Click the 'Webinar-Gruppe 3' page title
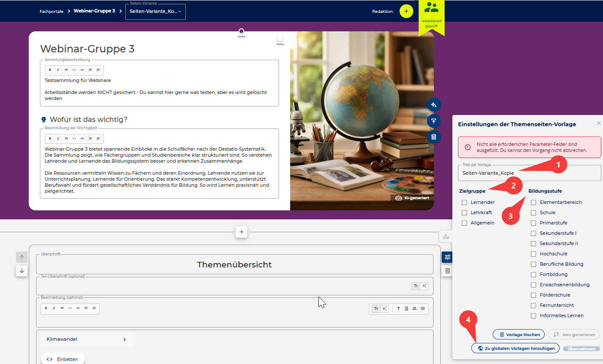The height and width of the screenshot is (364, 603). (x=88, y=49)
